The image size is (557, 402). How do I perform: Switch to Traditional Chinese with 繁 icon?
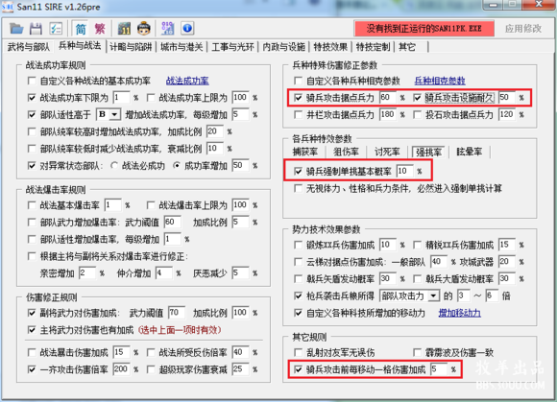pyautogui.click(x=100, y=29)
